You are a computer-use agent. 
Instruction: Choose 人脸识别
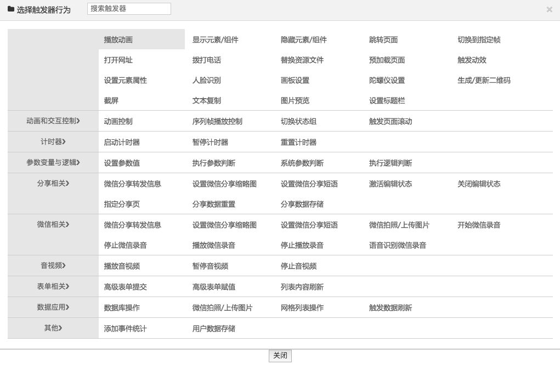pyautogui.click(x=206, y=80)
